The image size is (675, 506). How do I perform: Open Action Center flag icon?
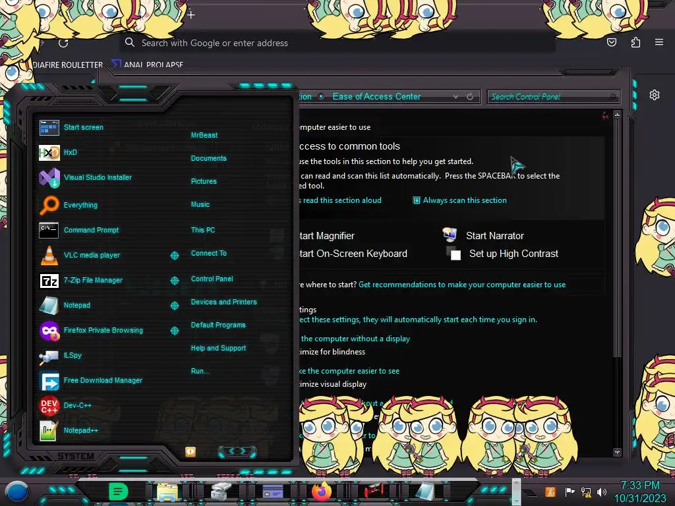point(570,492)
